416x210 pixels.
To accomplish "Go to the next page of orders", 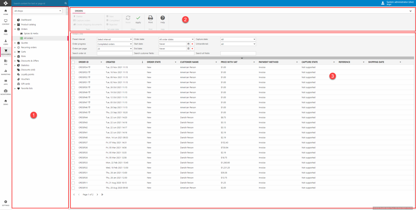I will tap(97, 194).
